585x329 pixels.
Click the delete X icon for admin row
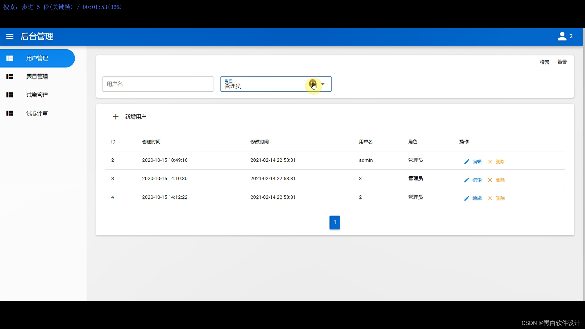pos(490,162)
